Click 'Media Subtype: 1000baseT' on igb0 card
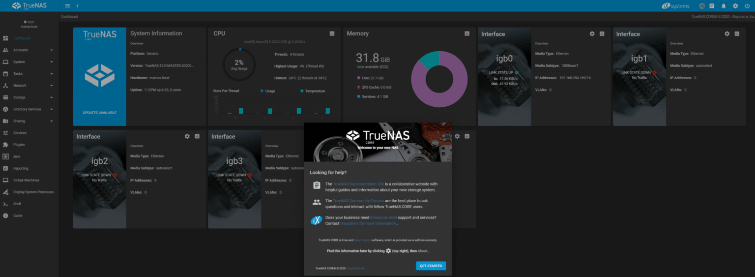This screenshot has height=277, width=755. [x=556, y=65]
